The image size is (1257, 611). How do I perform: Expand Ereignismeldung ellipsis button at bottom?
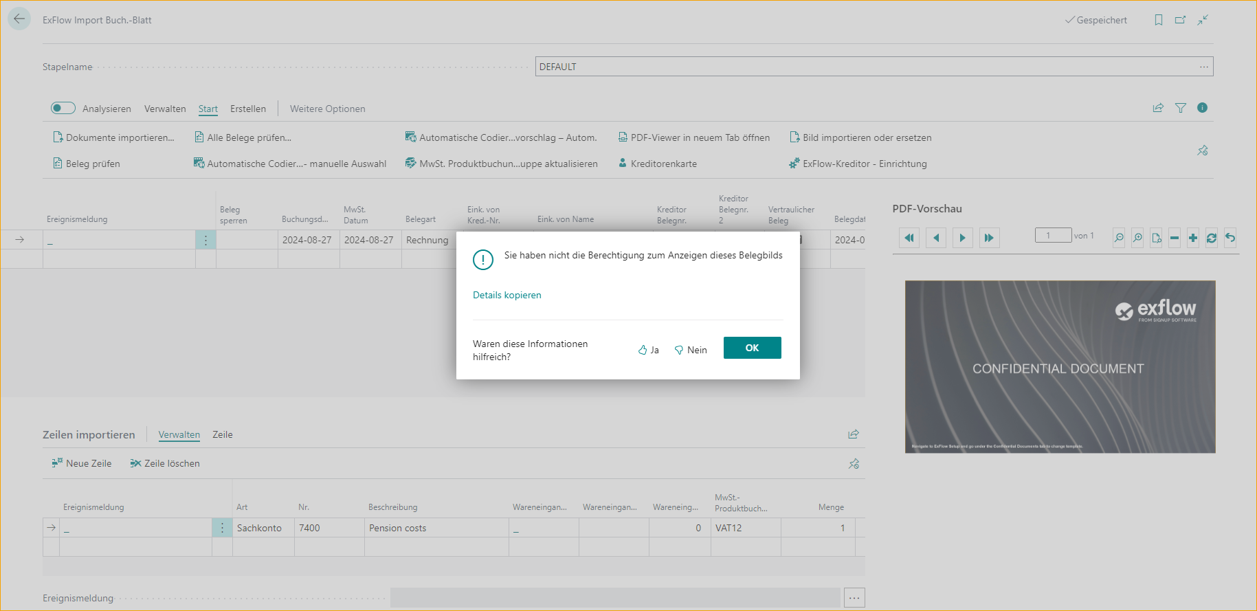[x=854, y=598]
